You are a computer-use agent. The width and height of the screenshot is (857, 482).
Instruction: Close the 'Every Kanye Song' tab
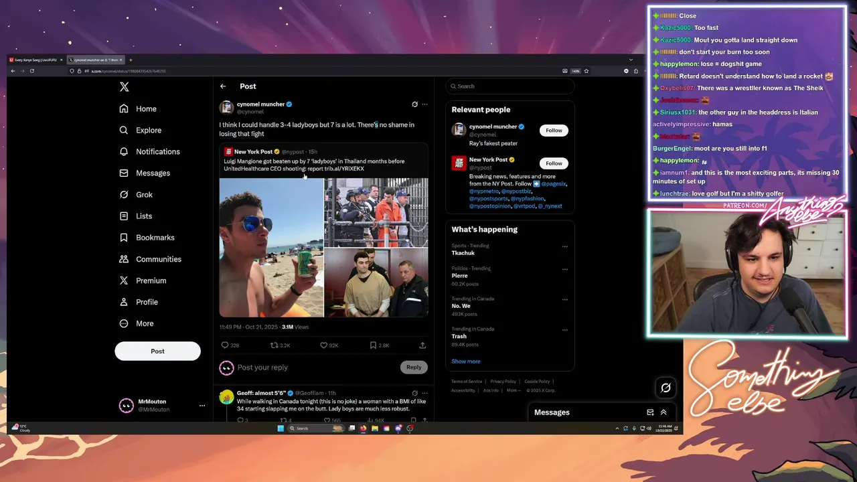coord(61,60)
